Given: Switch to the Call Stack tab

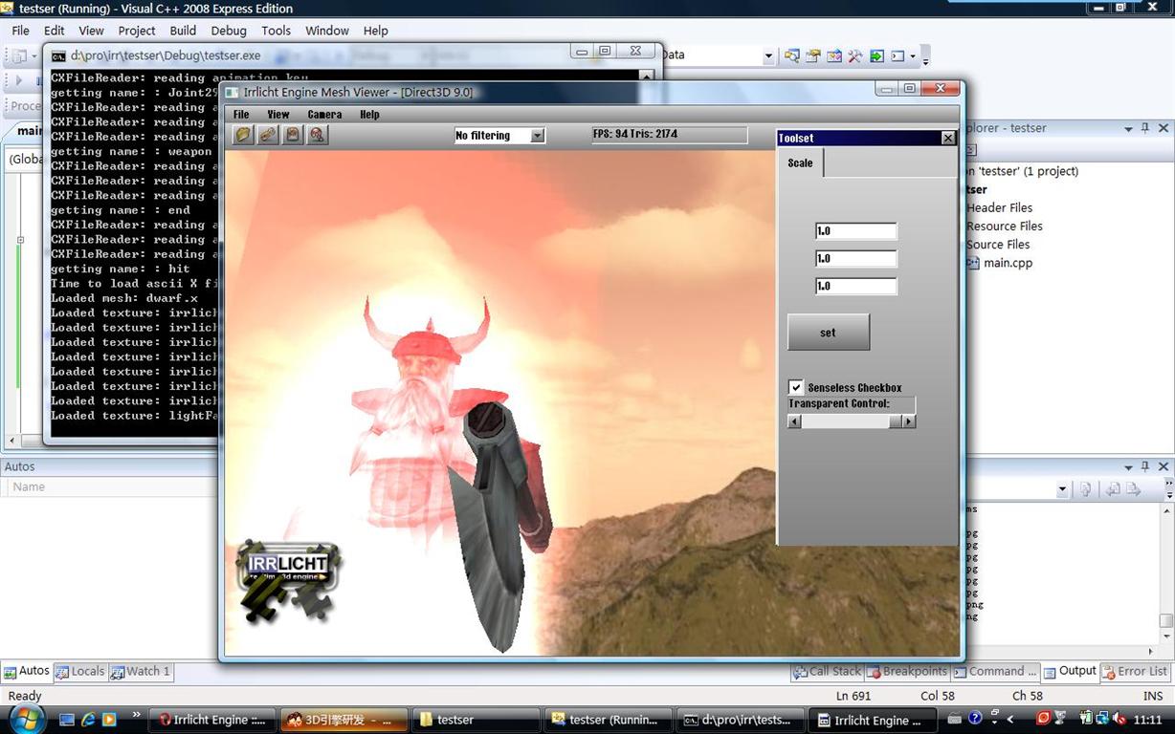Looking at the screenshot, I should tap(828, 672).
